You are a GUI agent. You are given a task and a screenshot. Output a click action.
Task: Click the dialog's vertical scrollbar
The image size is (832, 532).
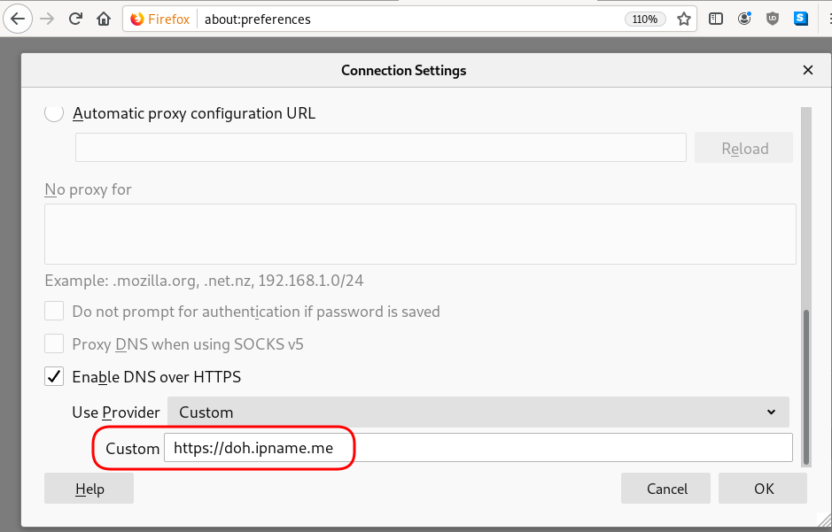(x=805, y=386)
